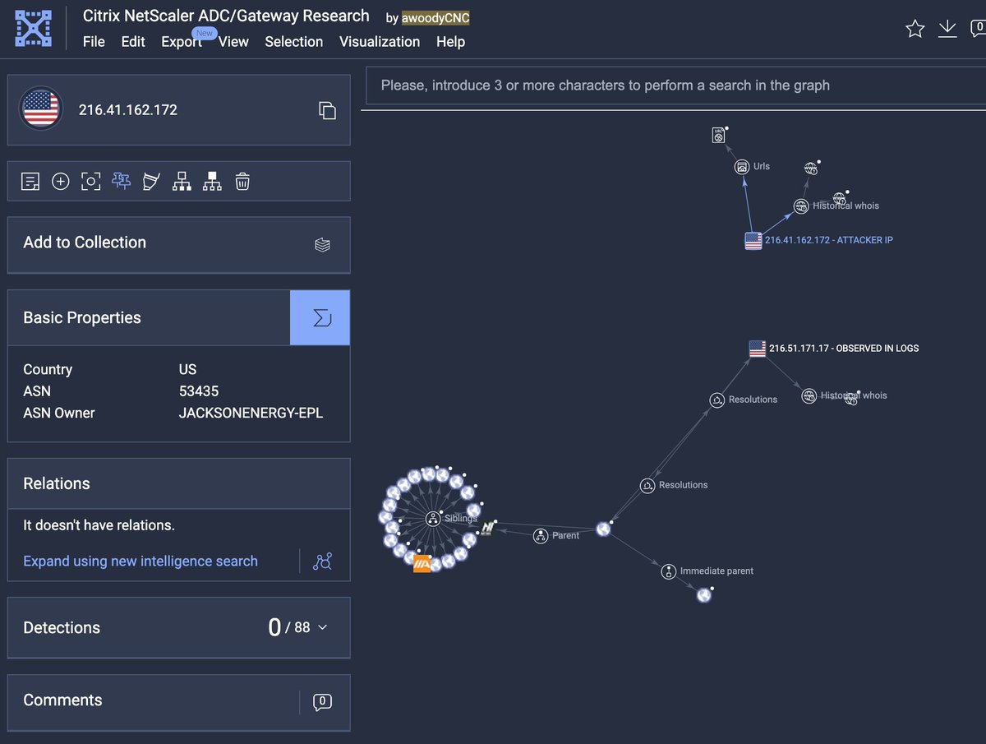This screenshot has height=744, width=986.
Task: Open the Export menu
Action: tap(182, 41)
